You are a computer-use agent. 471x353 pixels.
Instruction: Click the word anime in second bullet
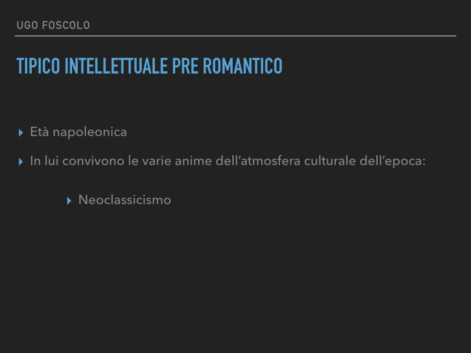194,161
